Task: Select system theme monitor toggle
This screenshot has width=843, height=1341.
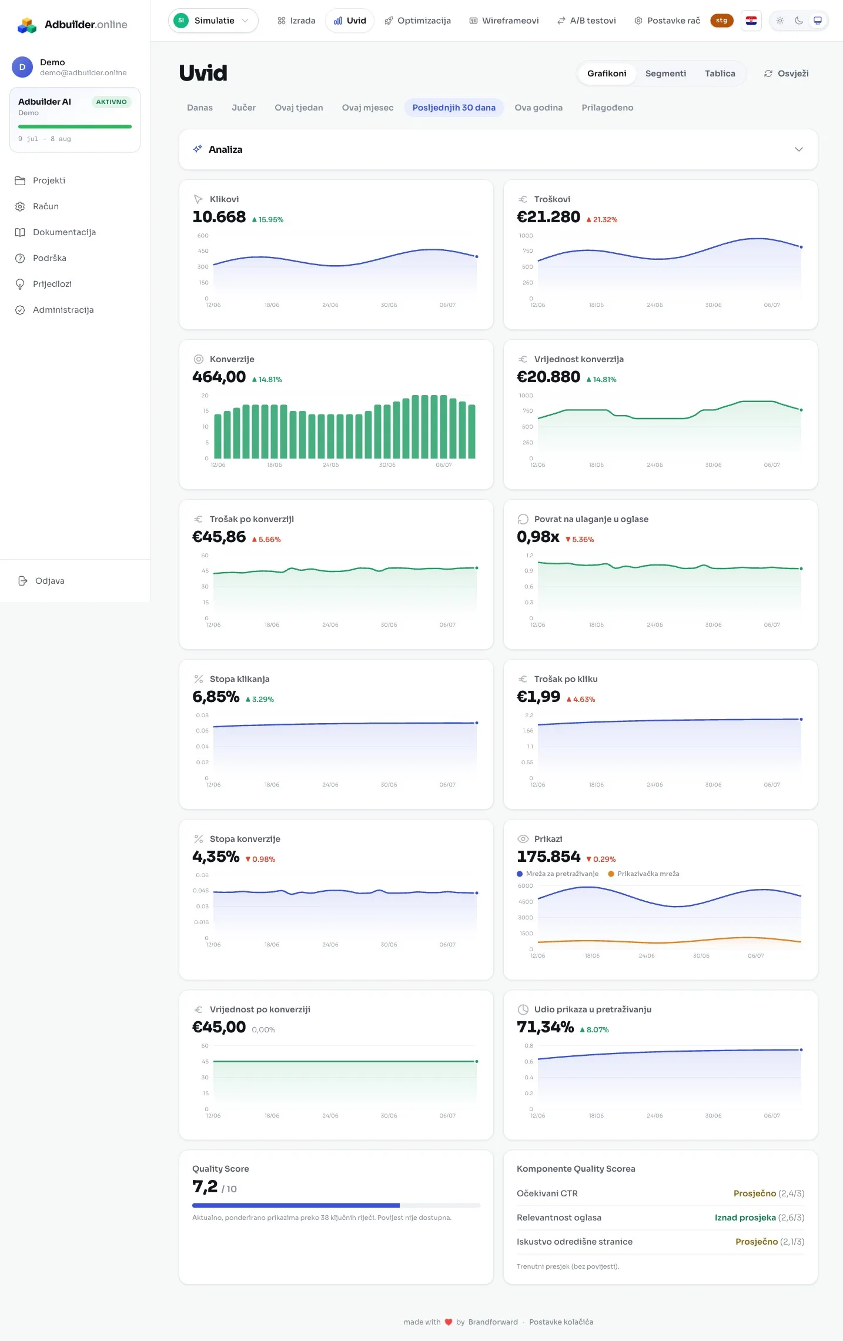Action: coord(818,21)
